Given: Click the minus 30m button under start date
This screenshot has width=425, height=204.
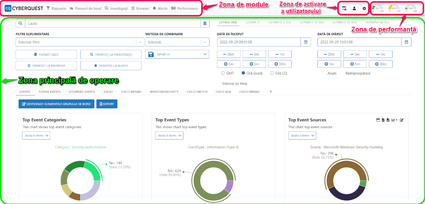Looking at the screenshot, I should pos(229,54).
